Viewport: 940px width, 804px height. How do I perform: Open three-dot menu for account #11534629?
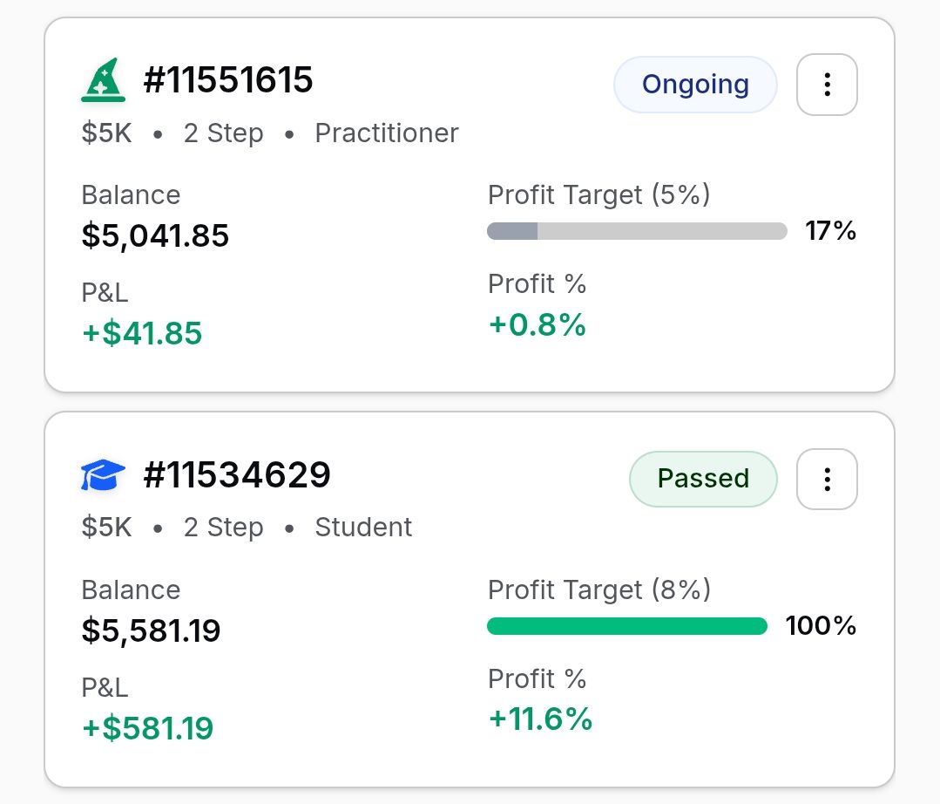click(x=827, y=479)
